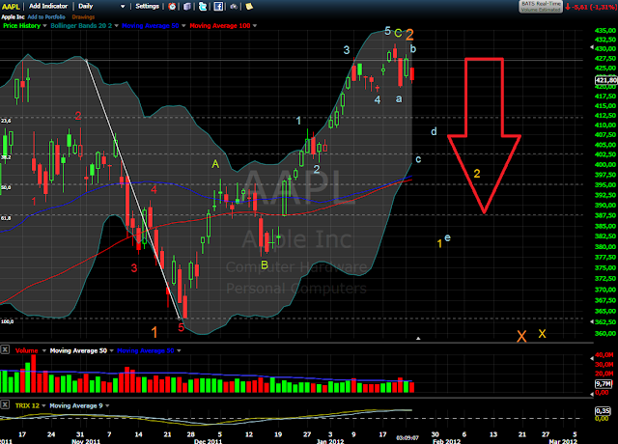Click the binoculars search icon
This screenshot has height=444, width=618.
(234, 7)
